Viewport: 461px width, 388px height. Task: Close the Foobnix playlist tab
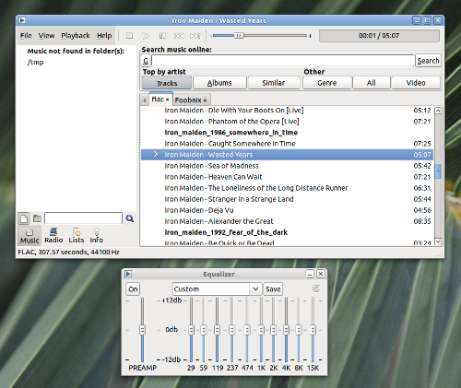click(205, 100)
